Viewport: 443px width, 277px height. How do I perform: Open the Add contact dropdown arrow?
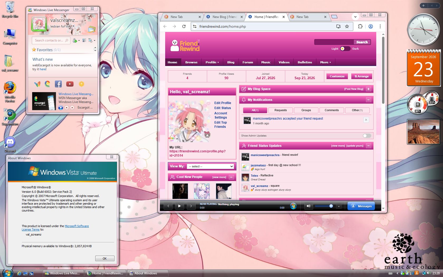pos(79,41)
